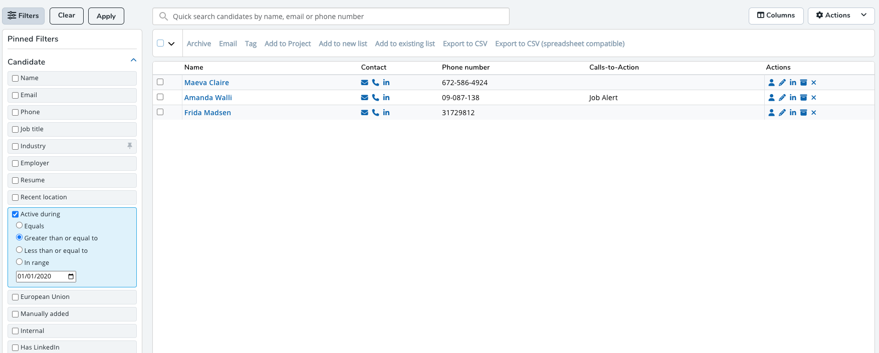Enable the Job title filter checkbox

click(16, 130)
